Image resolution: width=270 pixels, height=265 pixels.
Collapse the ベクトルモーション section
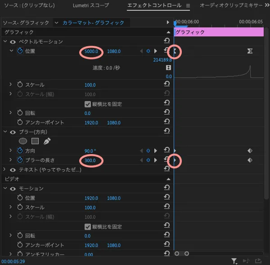[x=5, y=42]
